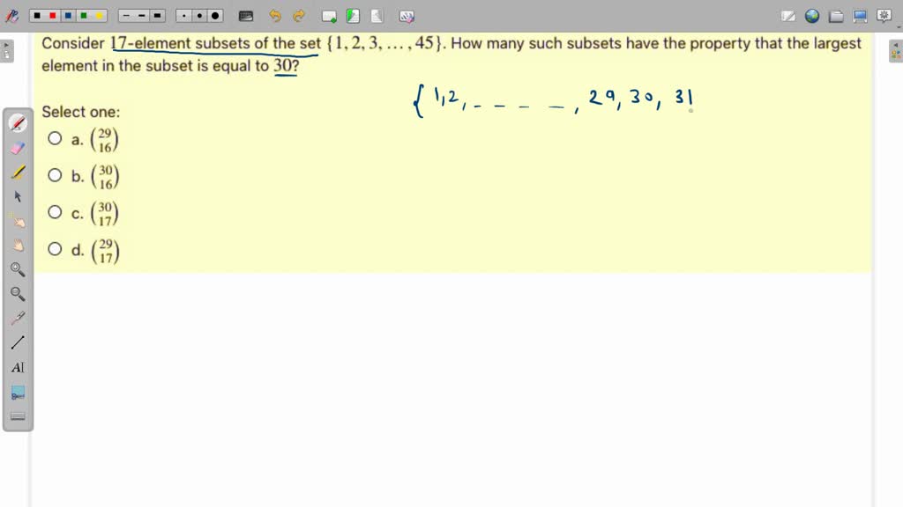Activate the zoom-in magnifier tool

[18, 270]
